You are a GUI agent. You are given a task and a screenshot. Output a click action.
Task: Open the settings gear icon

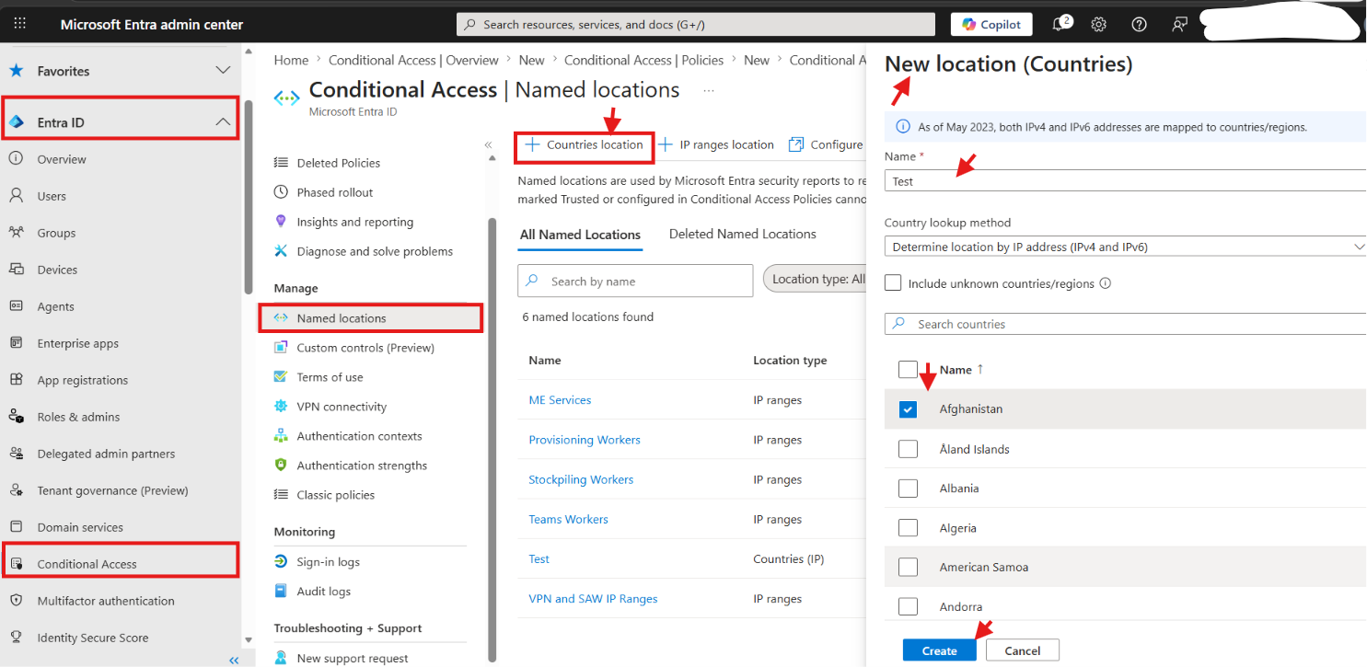coord(1098,25)
